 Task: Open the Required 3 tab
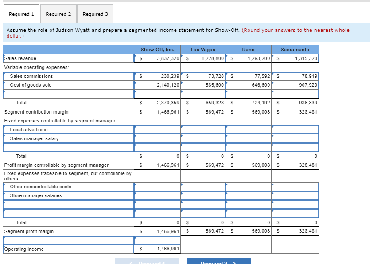[95, 14]
